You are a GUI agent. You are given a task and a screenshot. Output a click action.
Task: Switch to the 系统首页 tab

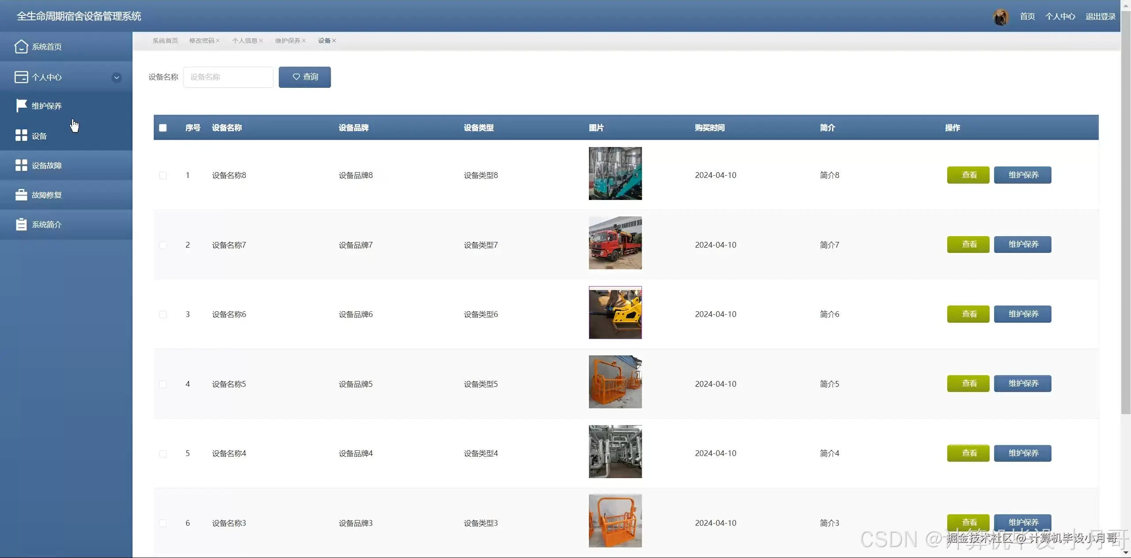(x=165, y=41)
